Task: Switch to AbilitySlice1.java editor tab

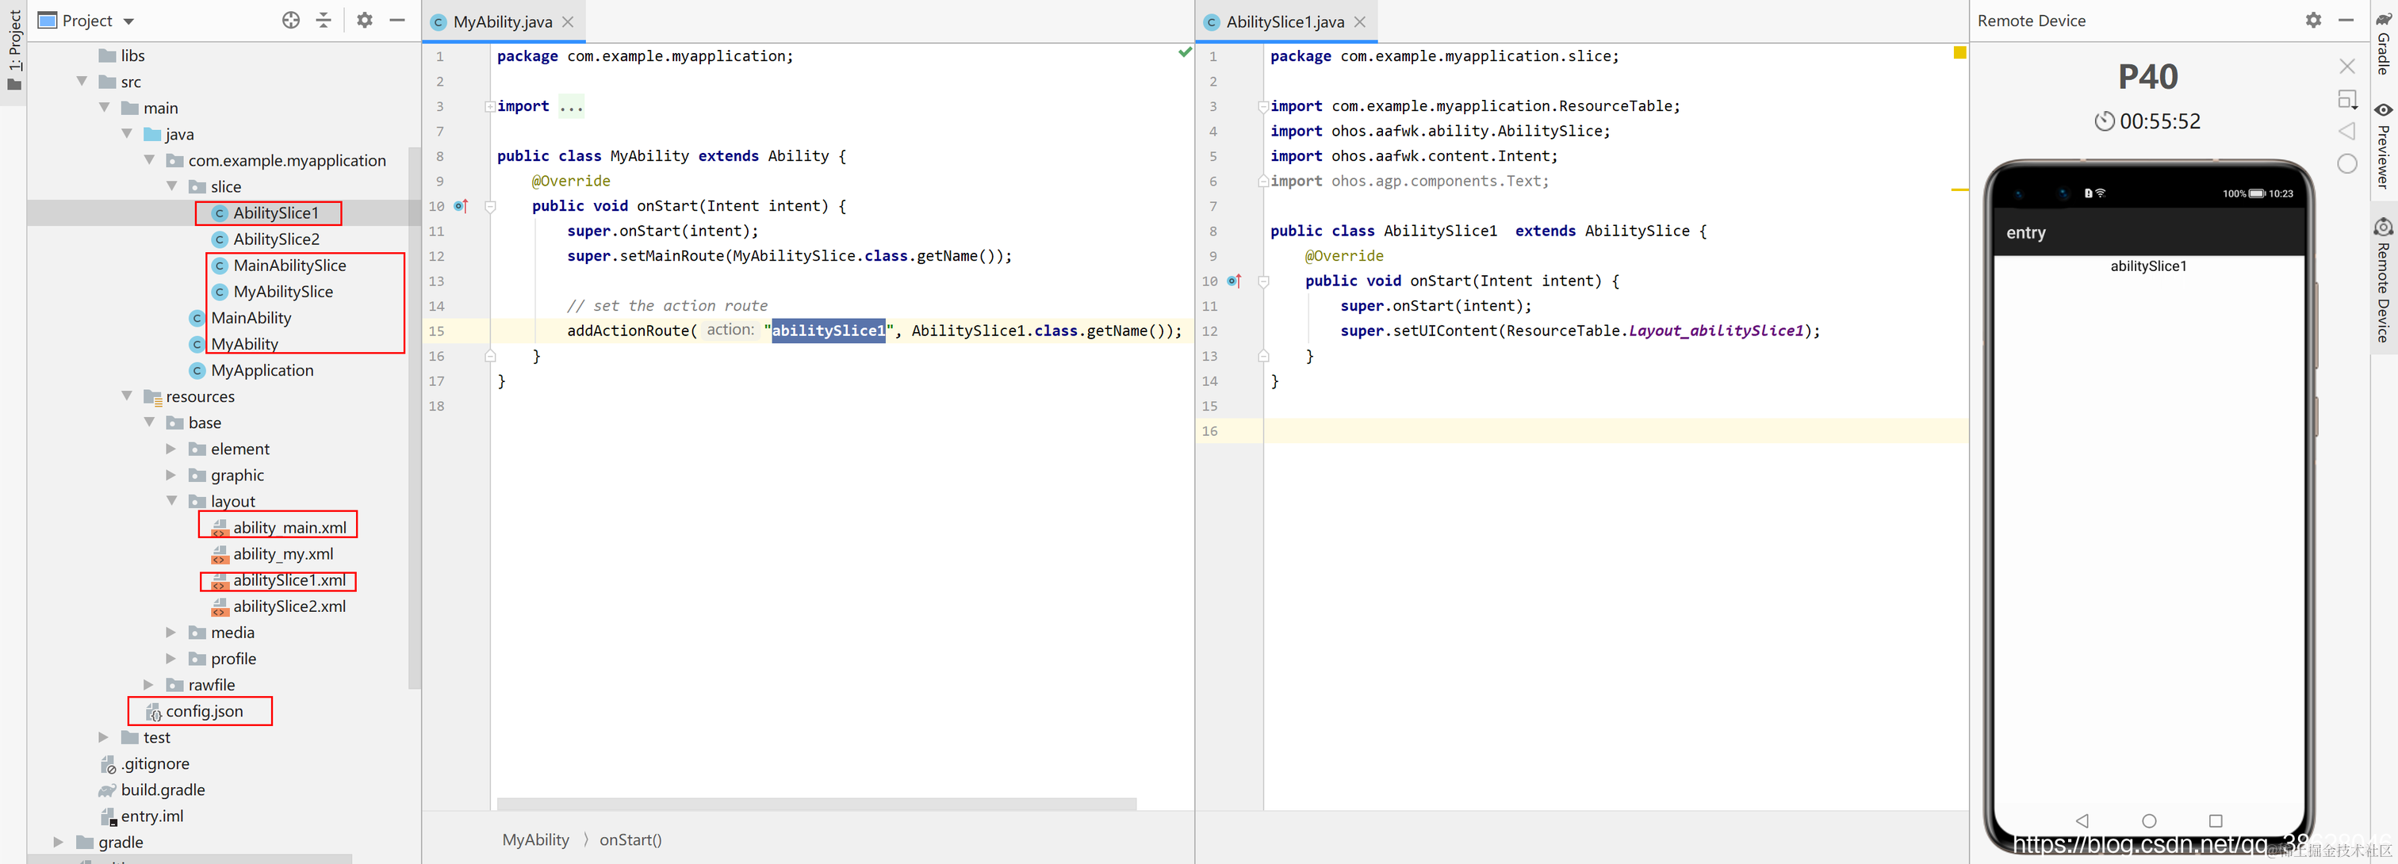Action: [1284, 21]
